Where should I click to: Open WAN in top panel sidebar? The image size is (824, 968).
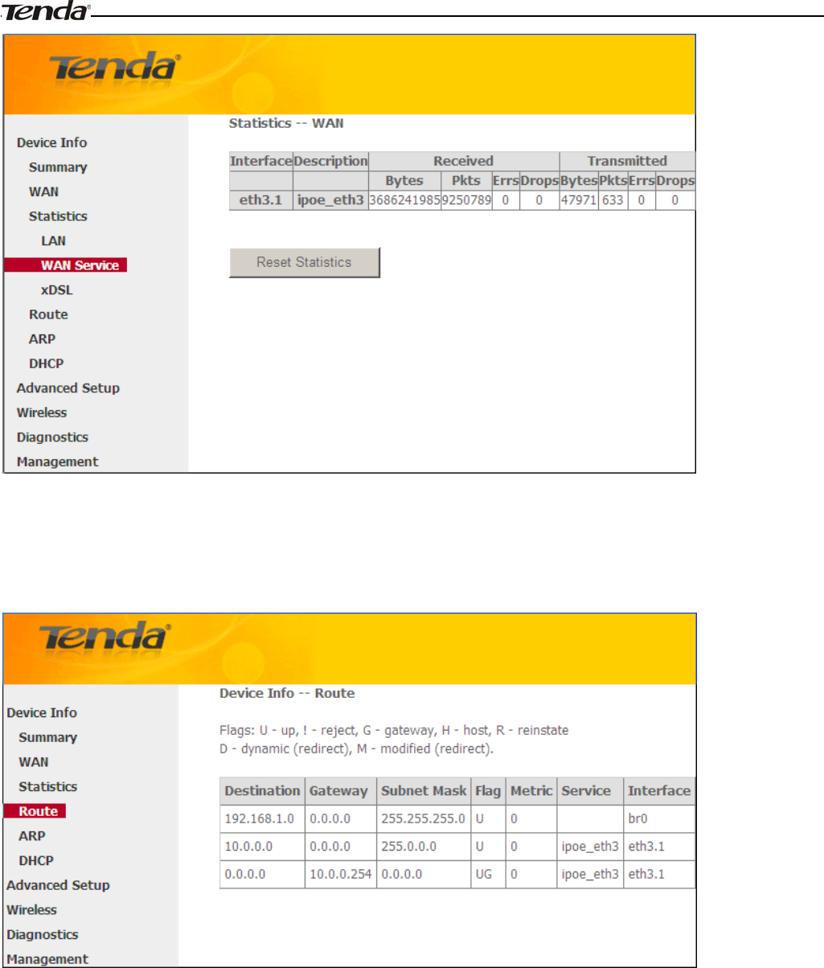tap(43, 192)
